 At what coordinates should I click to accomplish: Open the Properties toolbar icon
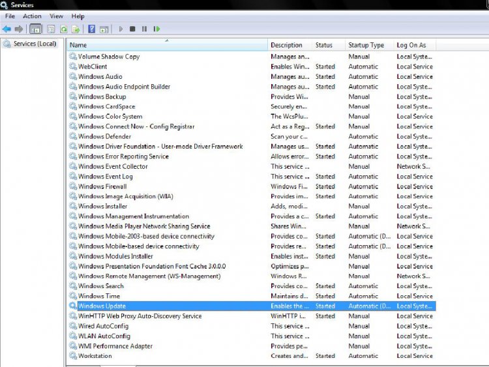[51, 29]
